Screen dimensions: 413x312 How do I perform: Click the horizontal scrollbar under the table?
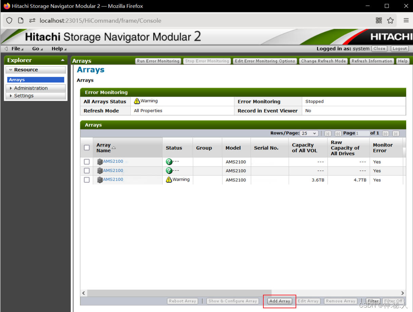180,293
